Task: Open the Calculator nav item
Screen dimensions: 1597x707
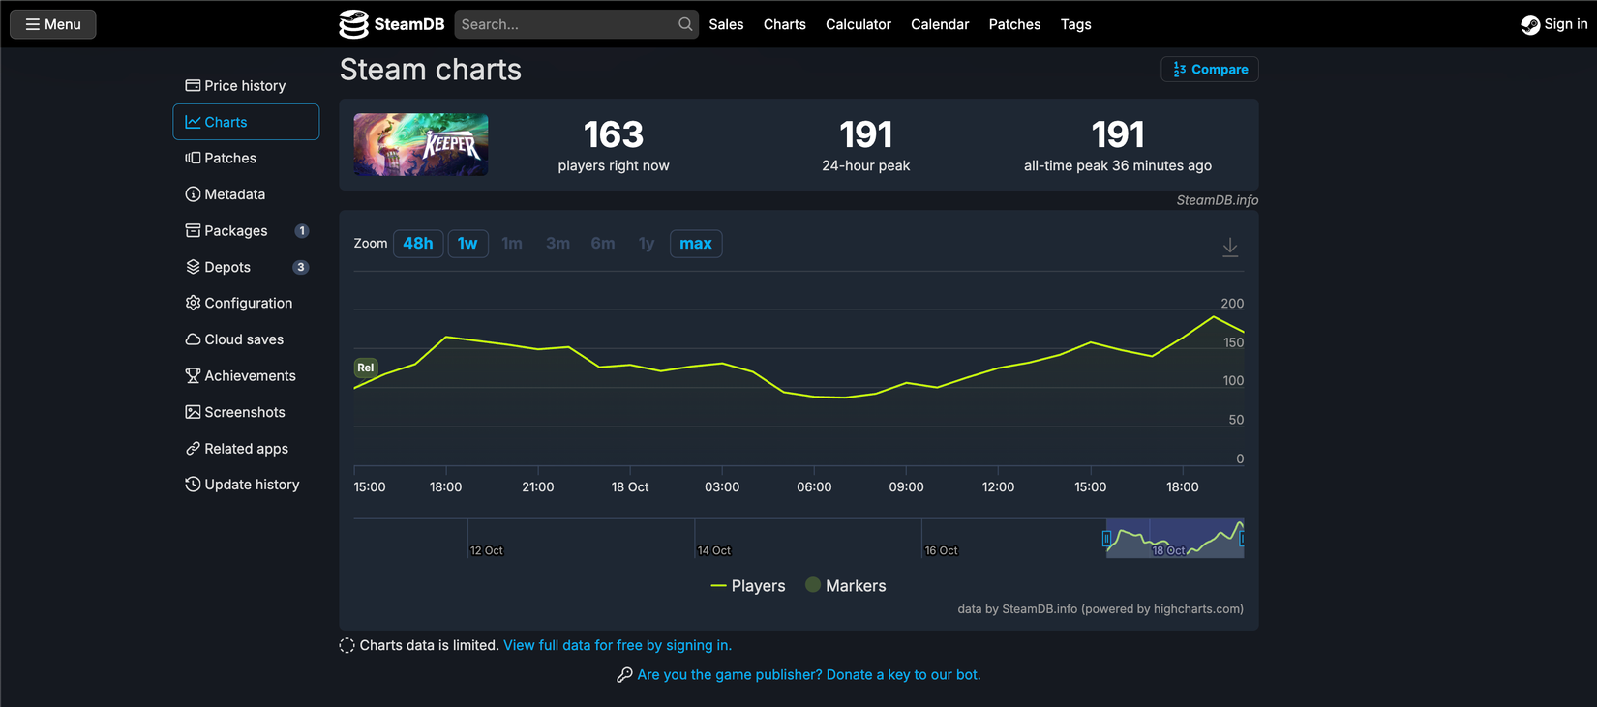Action: click(859, 24)
